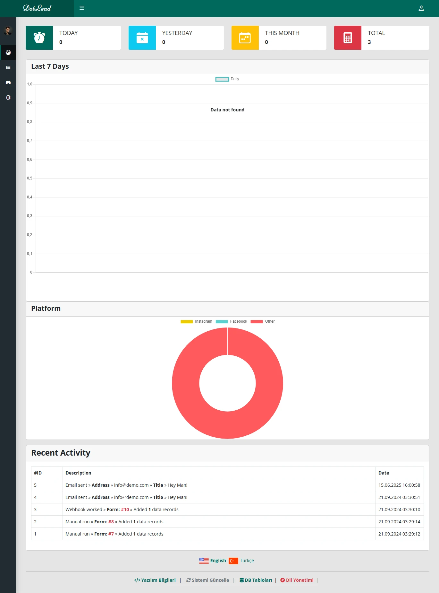Click the Yesterday calendar icon
The image size is (439, 593).
[142, 38]
